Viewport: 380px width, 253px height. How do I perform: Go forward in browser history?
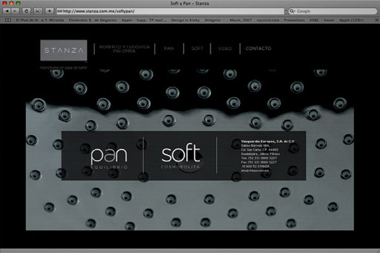(x=15, y=11)
